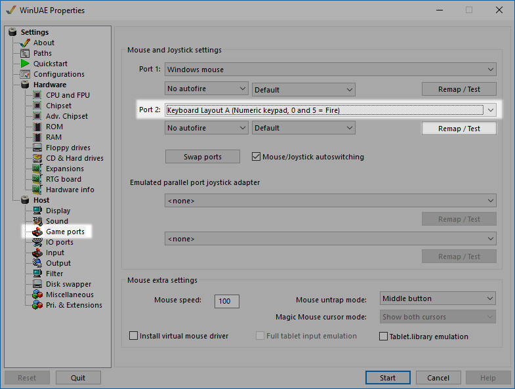Image resolution: width=515 pixels, height=389 pixels.
Task: Click the Disk swapper icon
Action: [x=37, y=284]
